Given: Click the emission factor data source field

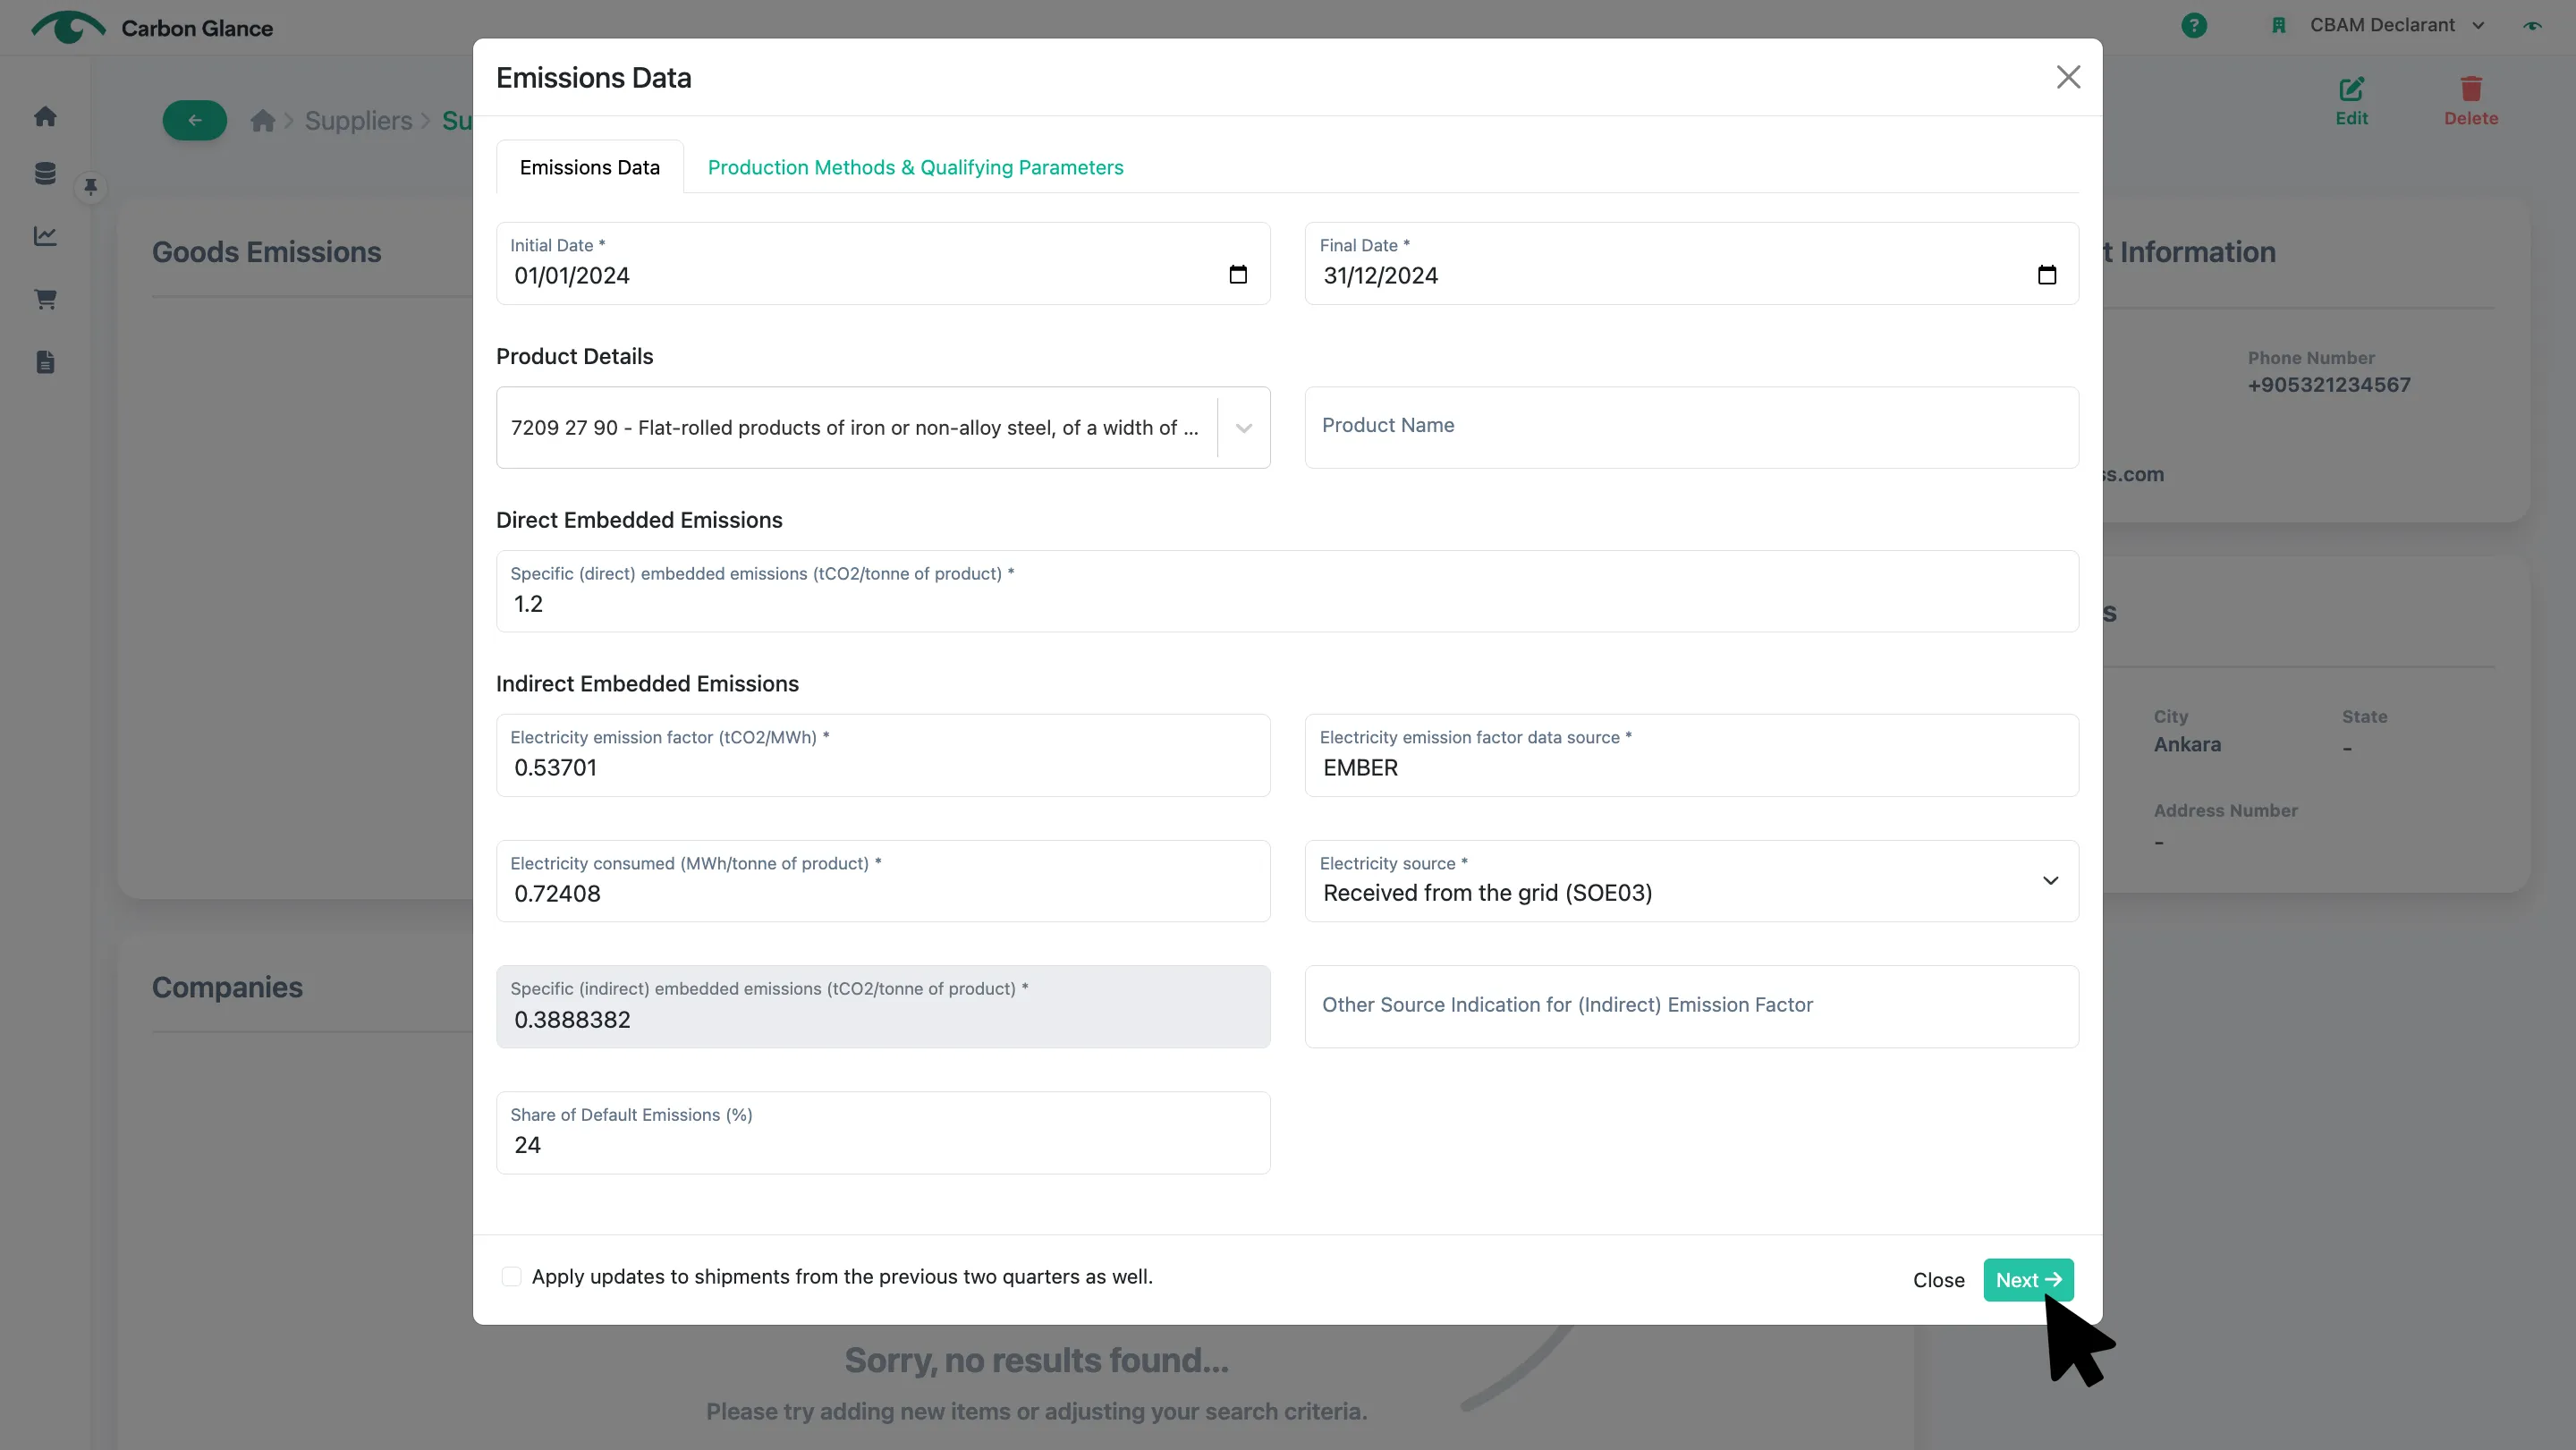Looking at the screenshot, I should [x=1691, y=755].
